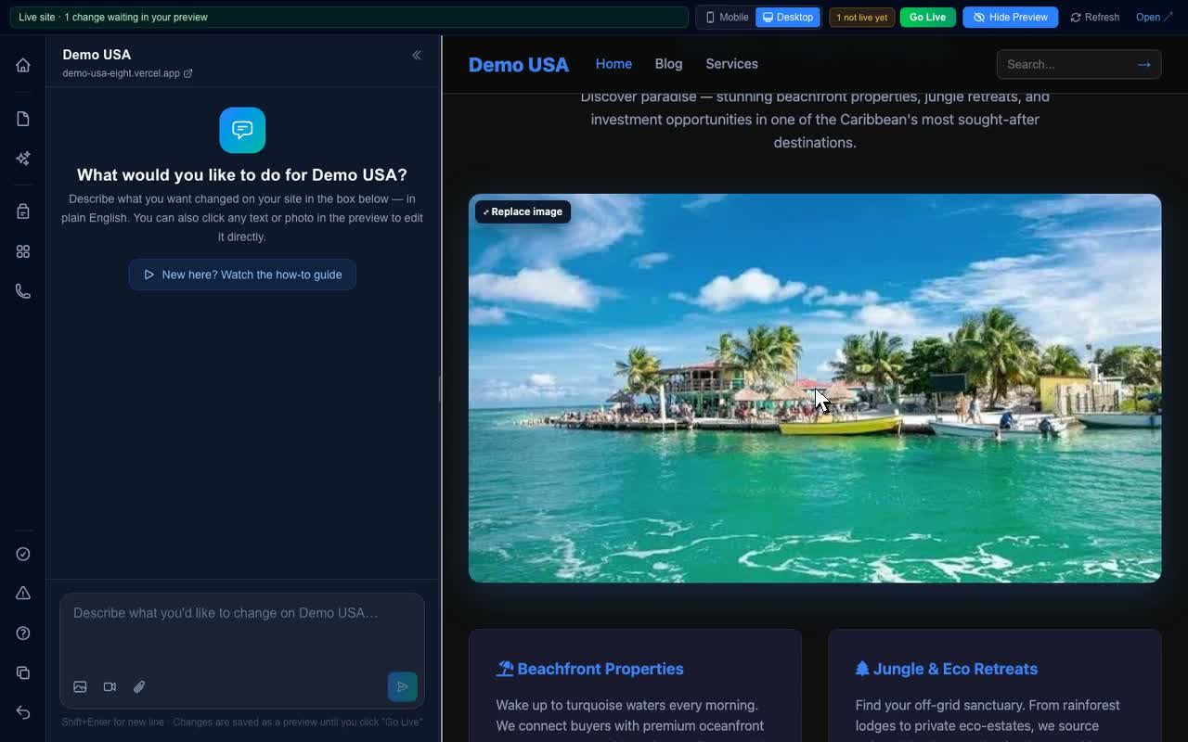1188x742 pixels.
Task: Click the green Go Live button
Action: pyautogui.click(x=927, y=18)
